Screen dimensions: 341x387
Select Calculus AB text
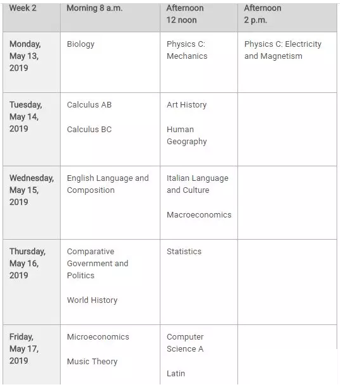click(x=89, y=104)
